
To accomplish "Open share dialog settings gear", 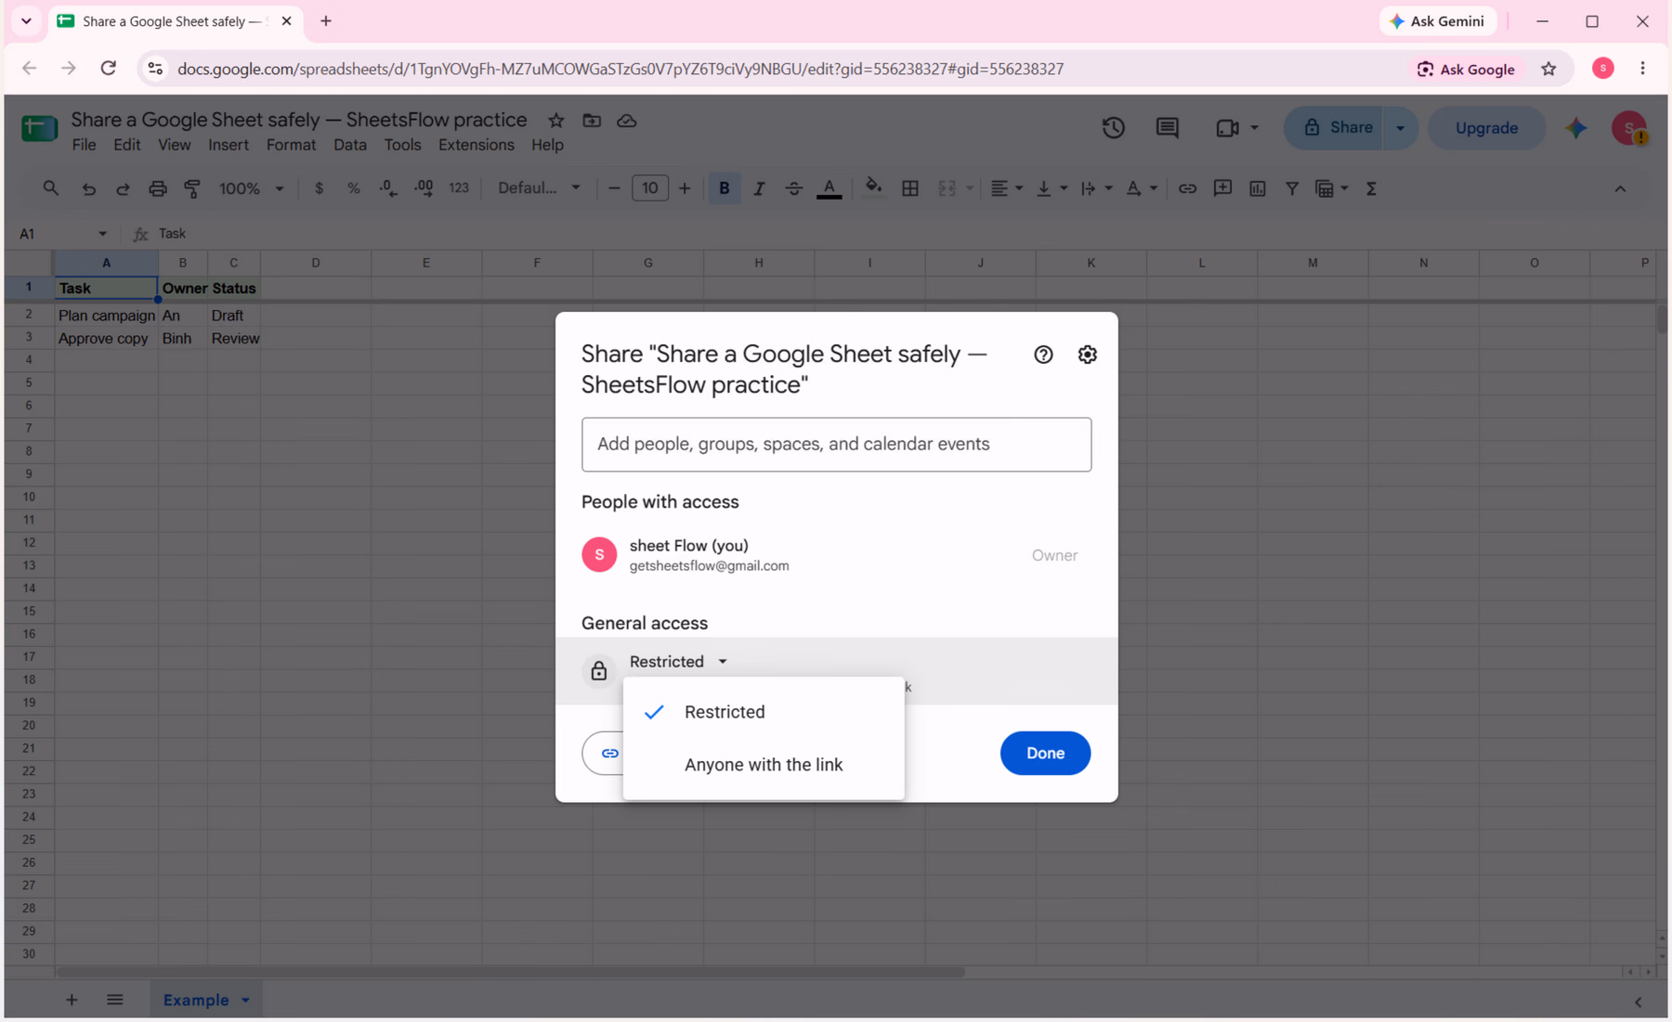I will 1087,355.
